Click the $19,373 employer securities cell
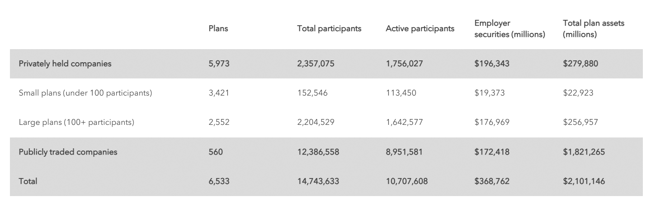The image size is (651, 215). [490, 93]
